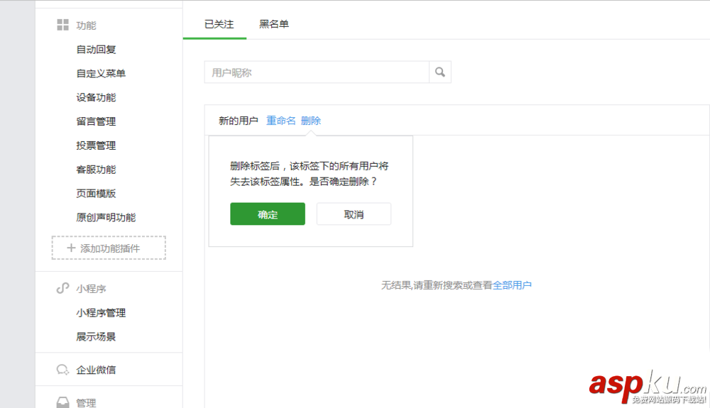This screenshot has height=408, width=710.
Task: Click the 无结果,请重新搜索或查看 message
Action: [x=437, y=285]
